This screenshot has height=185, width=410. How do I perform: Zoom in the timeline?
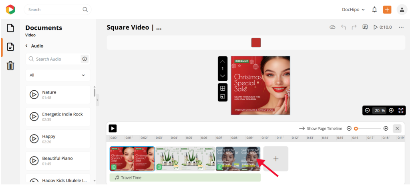(386, 128)
